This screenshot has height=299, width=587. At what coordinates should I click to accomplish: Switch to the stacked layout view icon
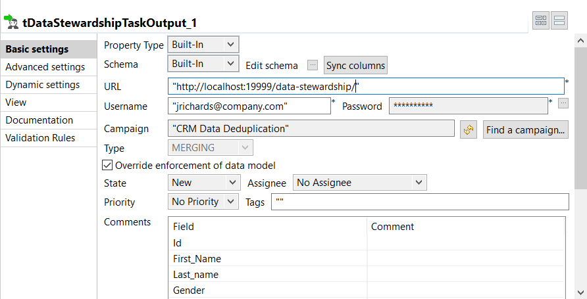(x=559, y=21)
